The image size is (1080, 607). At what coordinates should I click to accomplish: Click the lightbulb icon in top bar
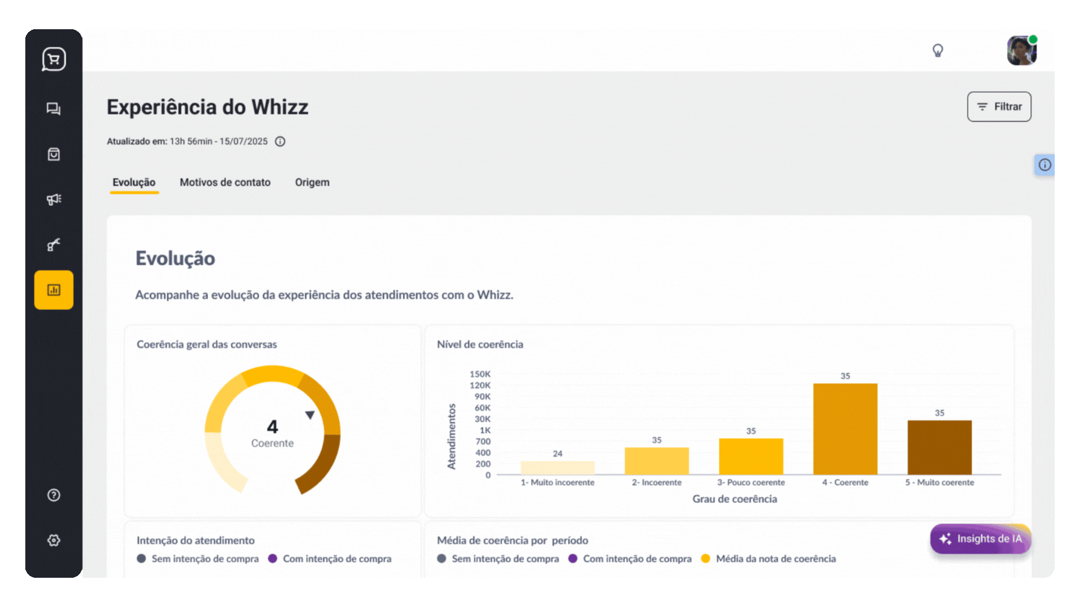[938, 51]
